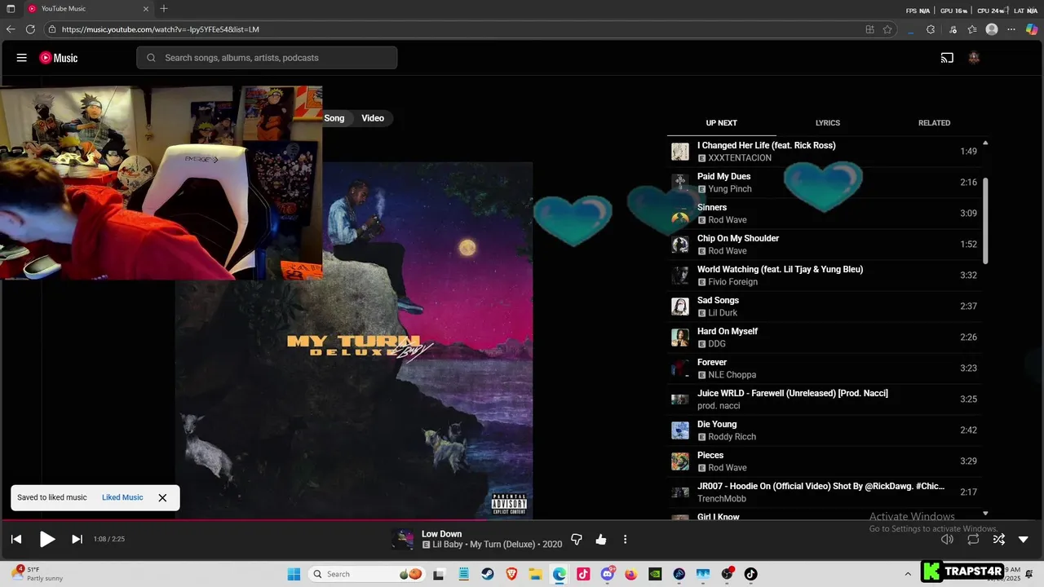Click My Turn (Deluxe) album link
Image resolution: width=1044 pixels, height=587 pixels.
pyautogui.click(x=503, y=545)
